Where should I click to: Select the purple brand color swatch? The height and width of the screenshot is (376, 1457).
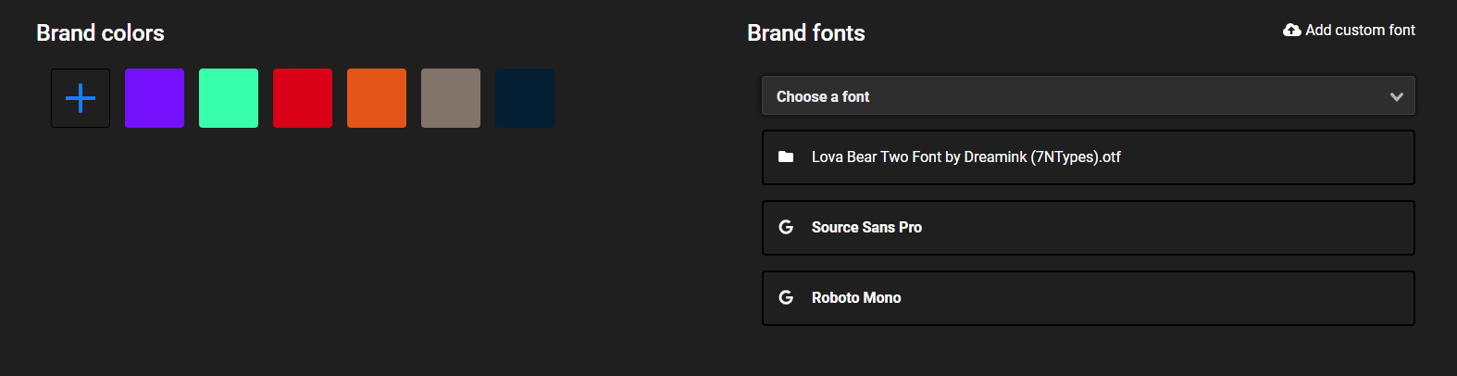point(155,98)
